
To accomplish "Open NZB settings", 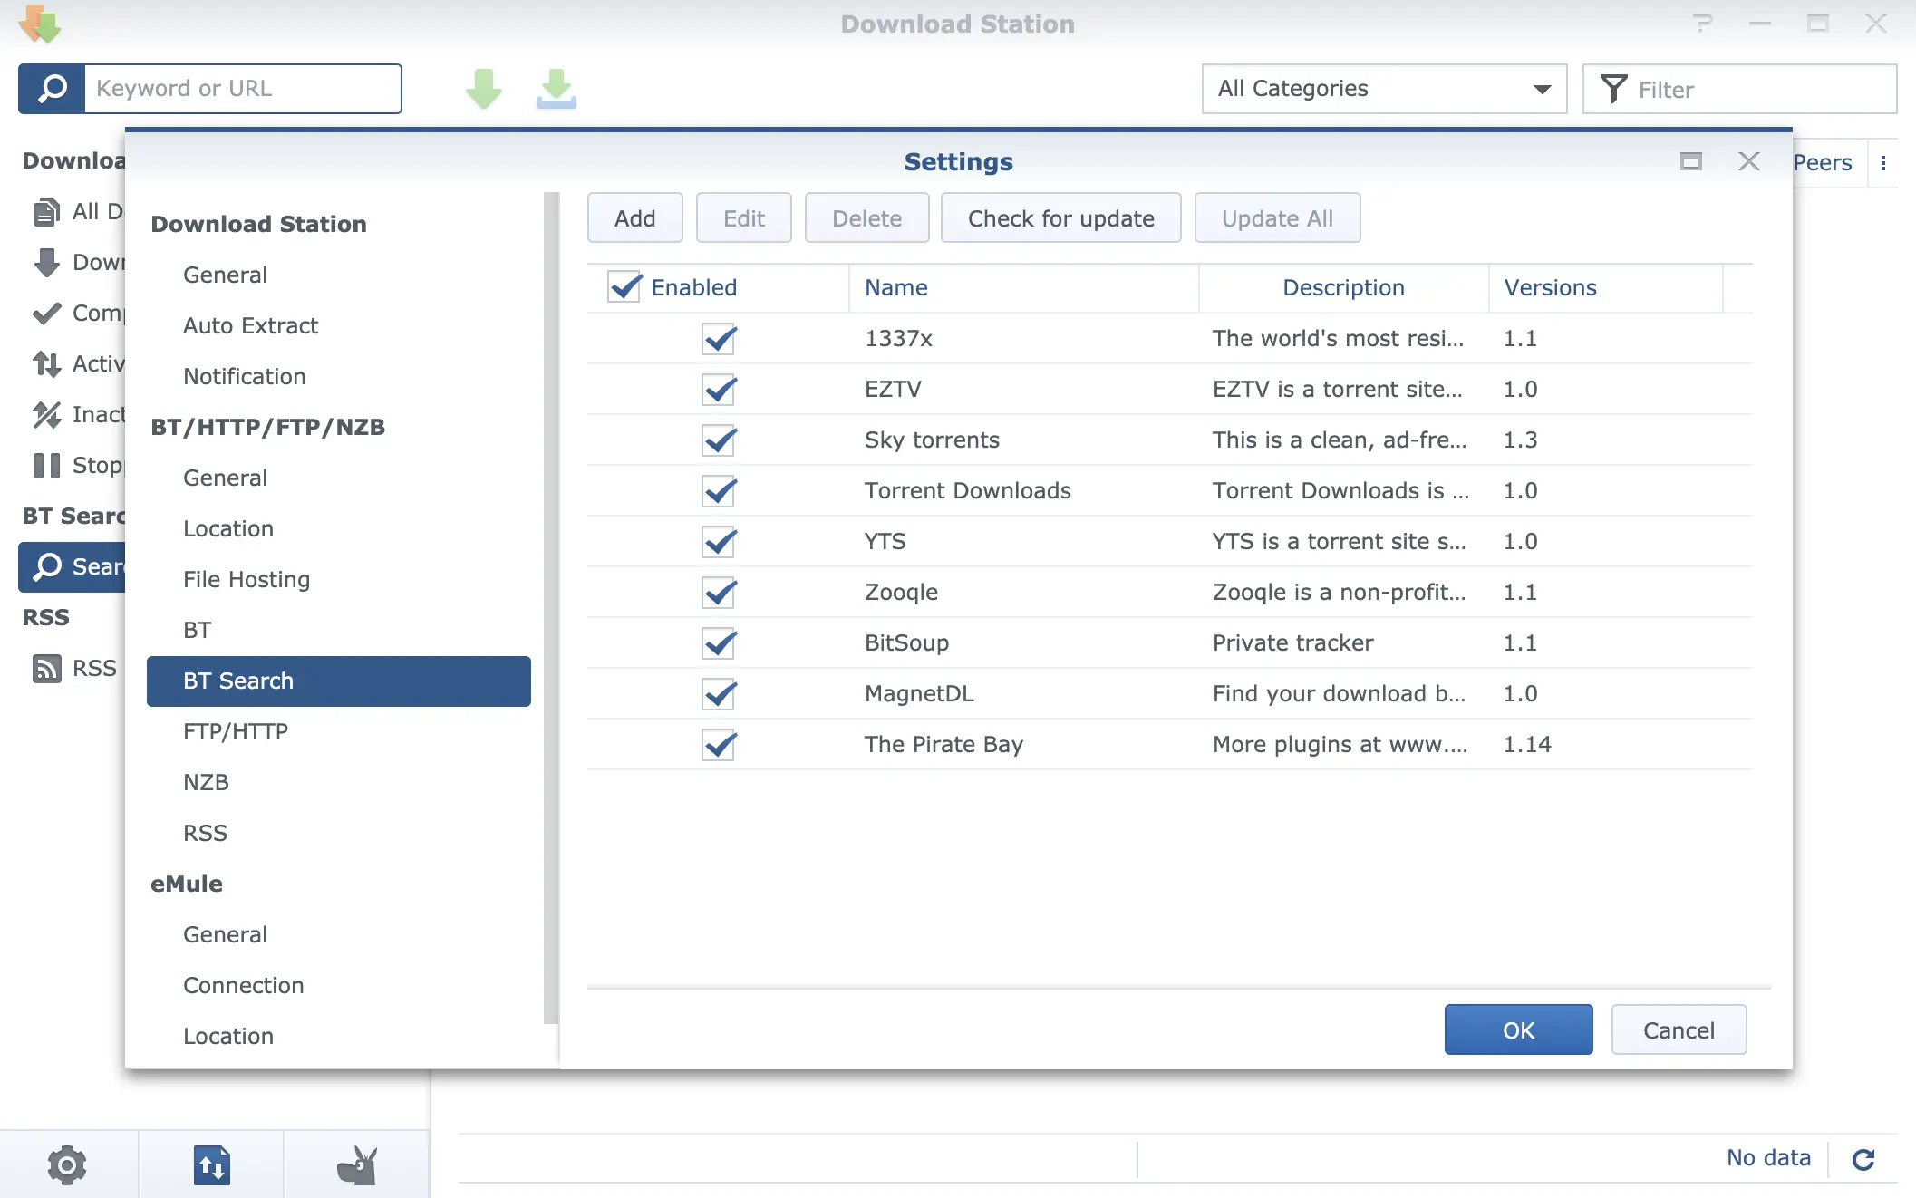I will pos(206,783).
